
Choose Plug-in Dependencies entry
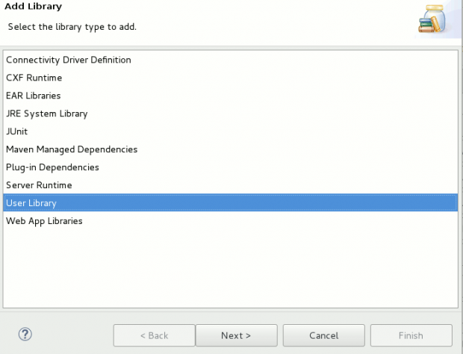pyautogui.click(x=230, y=167)
